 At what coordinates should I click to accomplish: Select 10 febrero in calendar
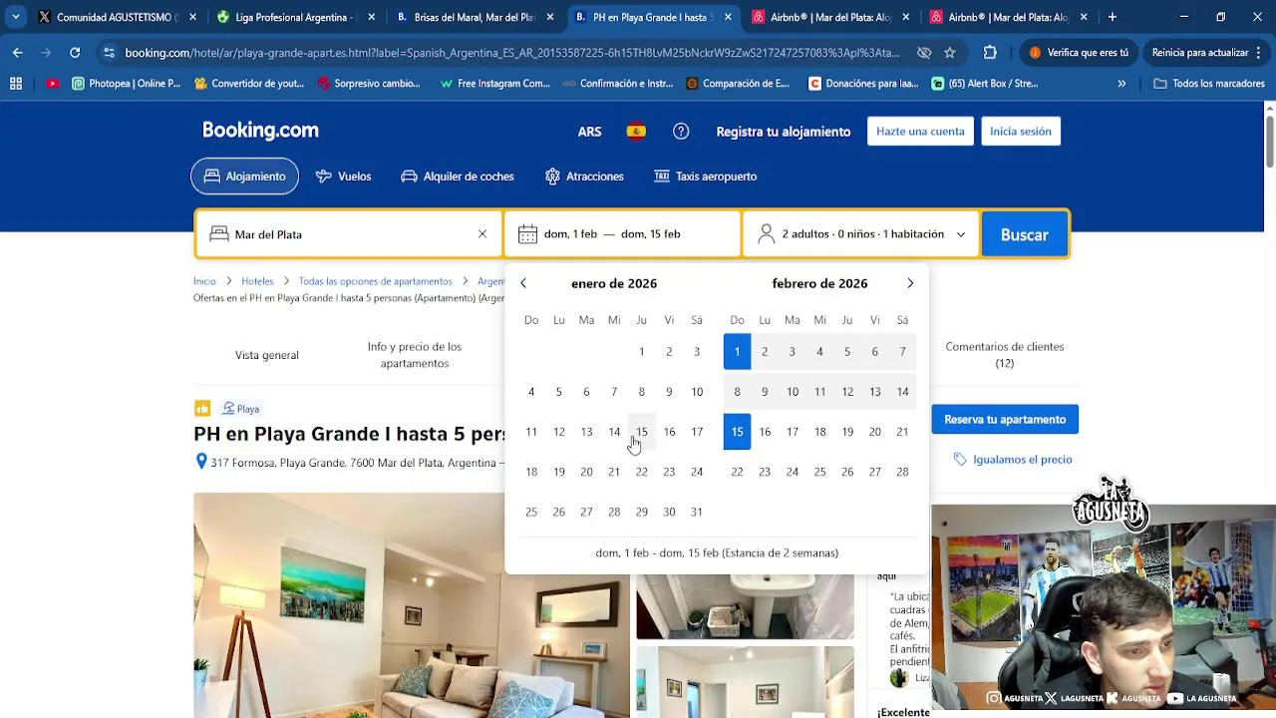click(793, 392)
